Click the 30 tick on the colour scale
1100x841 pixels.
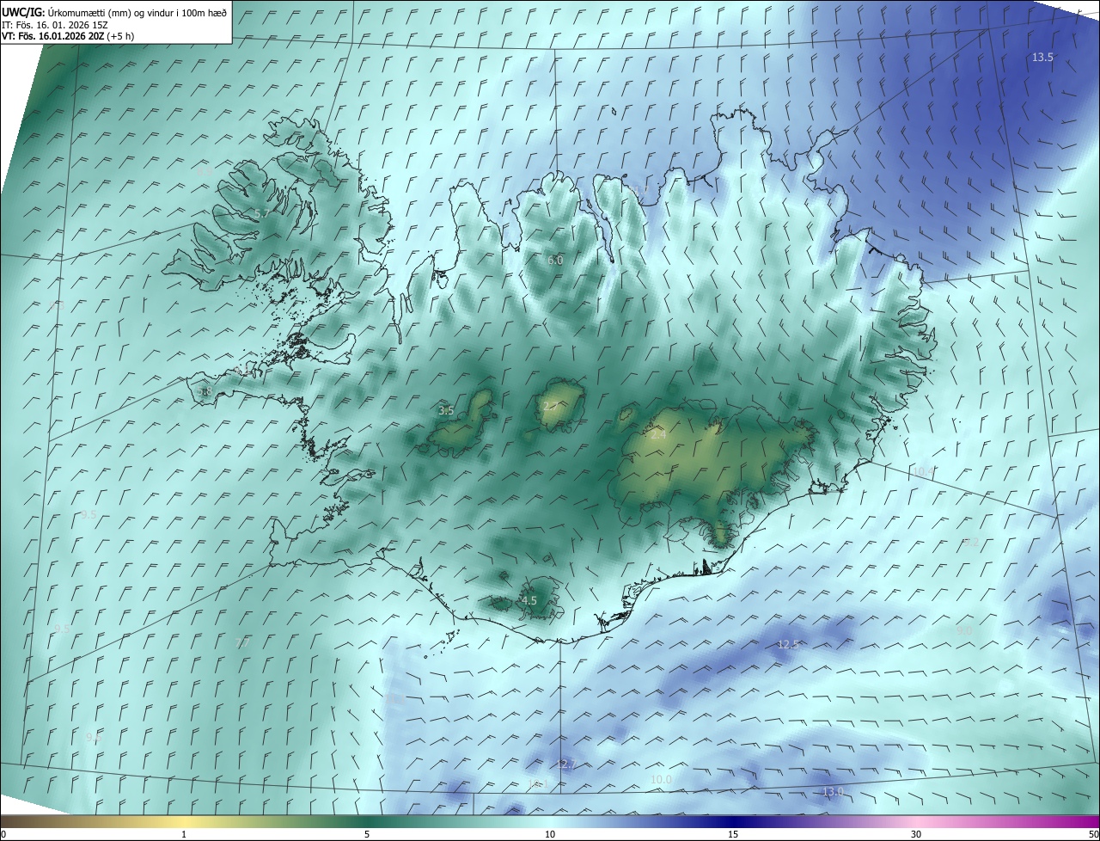coord(916,834)
